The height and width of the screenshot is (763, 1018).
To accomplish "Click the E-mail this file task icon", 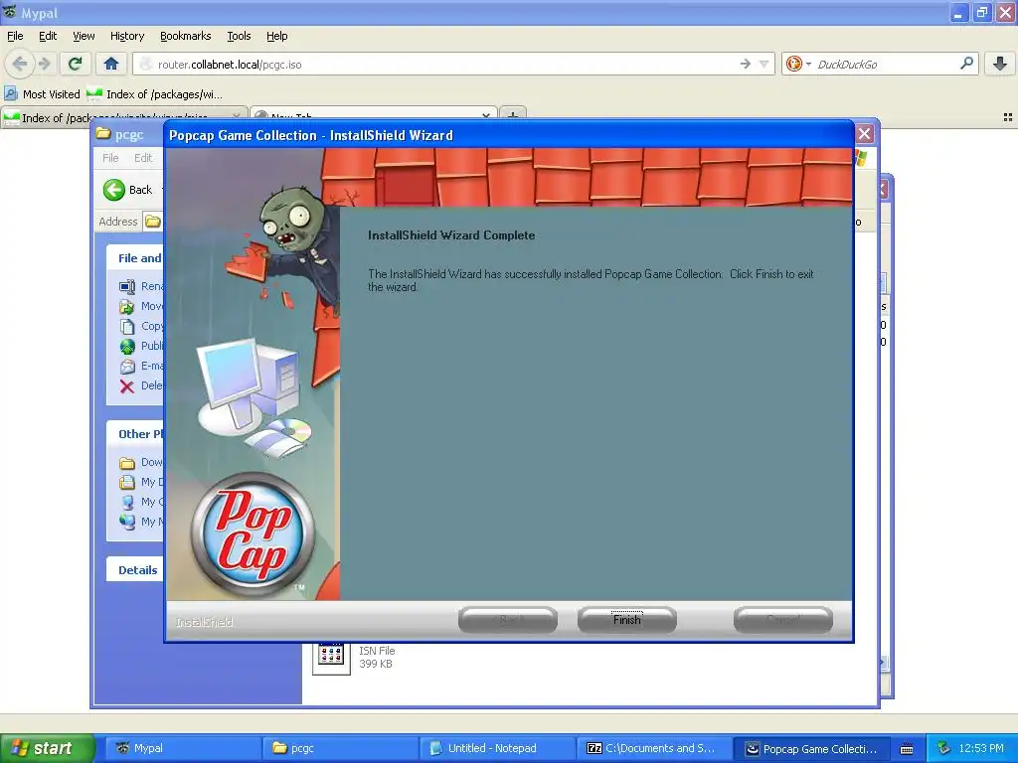I will [x=127, y=366].
